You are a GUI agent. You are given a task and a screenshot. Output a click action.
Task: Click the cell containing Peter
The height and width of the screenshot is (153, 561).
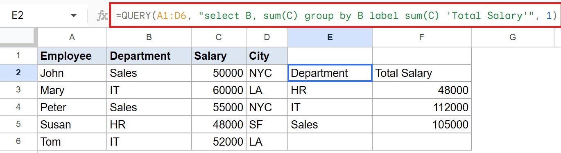[x=72, y=107]
